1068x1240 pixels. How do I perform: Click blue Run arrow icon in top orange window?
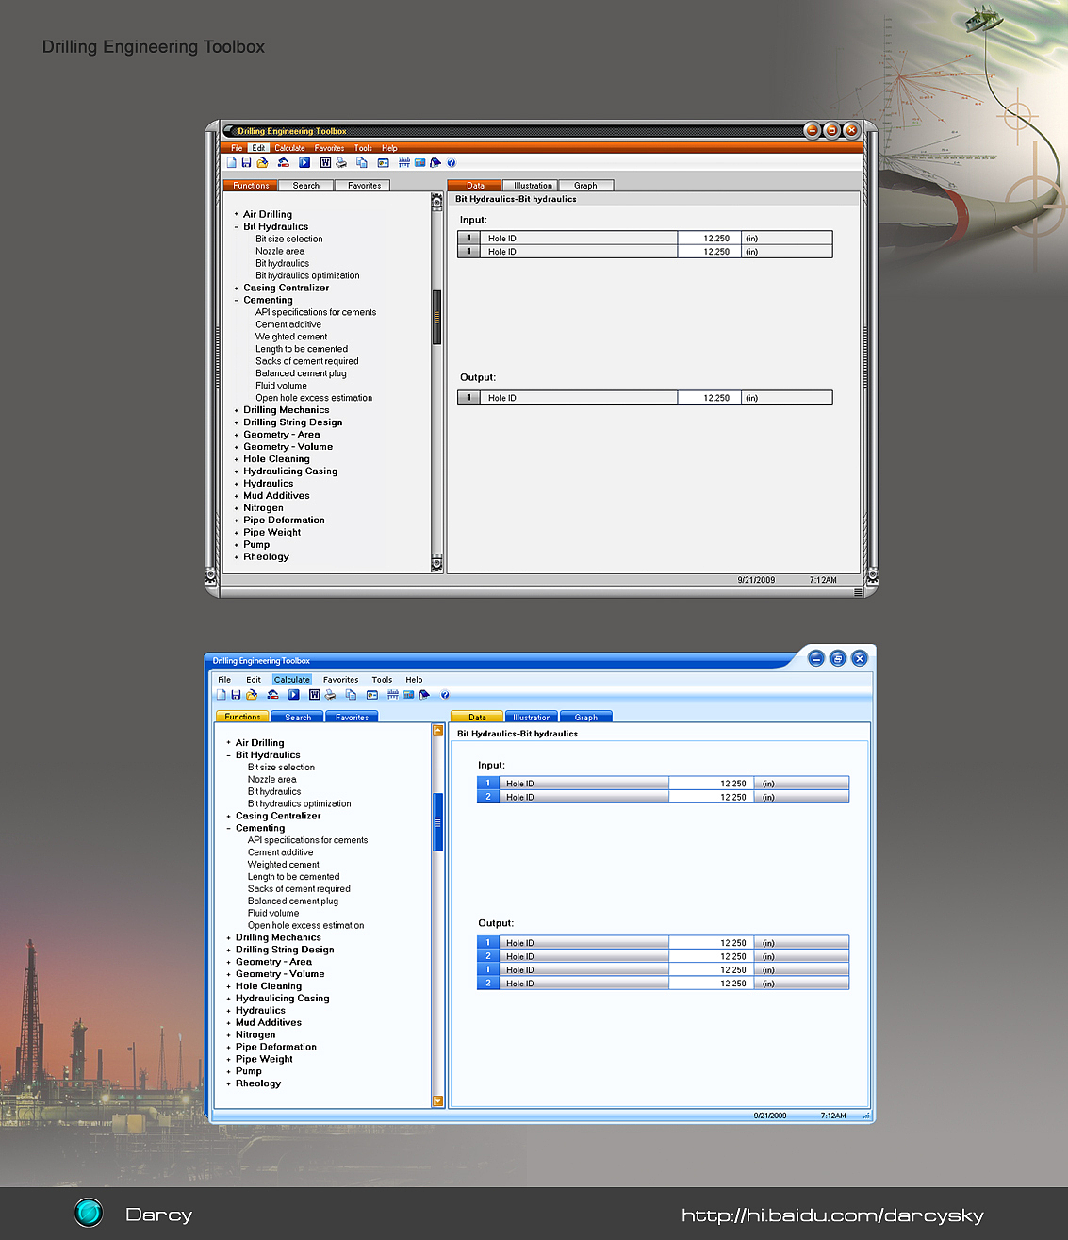(x=304, y=162)
